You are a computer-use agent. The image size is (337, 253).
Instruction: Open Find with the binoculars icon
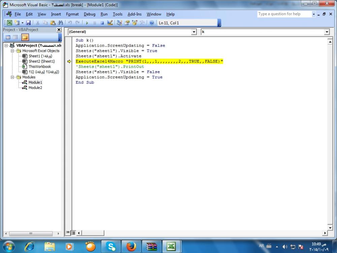click(60, 23)
